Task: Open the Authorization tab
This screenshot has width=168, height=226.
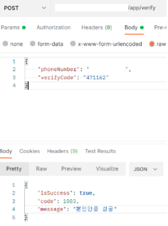Action: pos(54,27)
